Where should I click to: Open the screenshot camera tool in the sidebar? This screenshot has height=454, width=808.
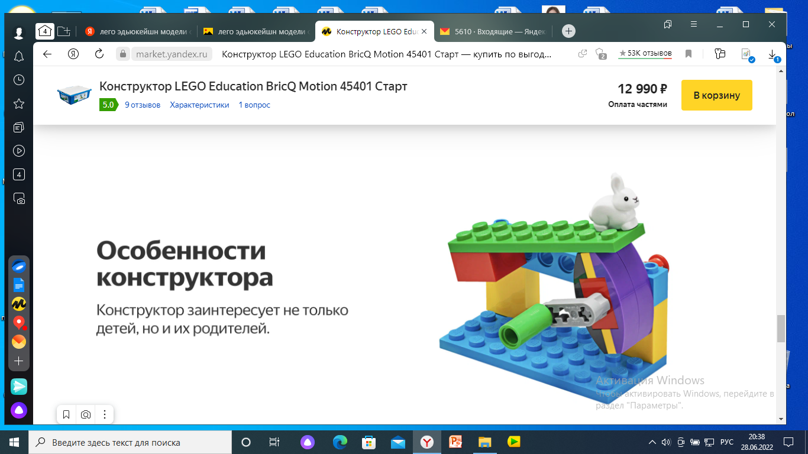[x=19, y=199]
